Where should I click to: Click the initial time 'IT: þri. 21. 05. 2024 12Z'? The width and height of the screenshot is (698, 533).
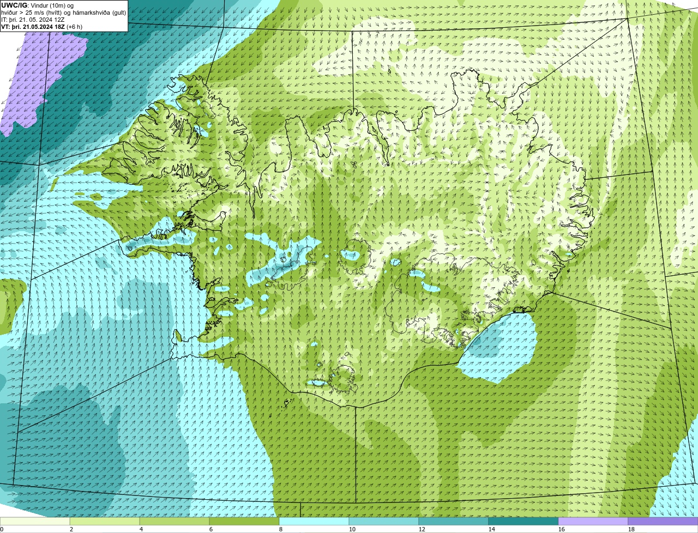pos(33,19)
